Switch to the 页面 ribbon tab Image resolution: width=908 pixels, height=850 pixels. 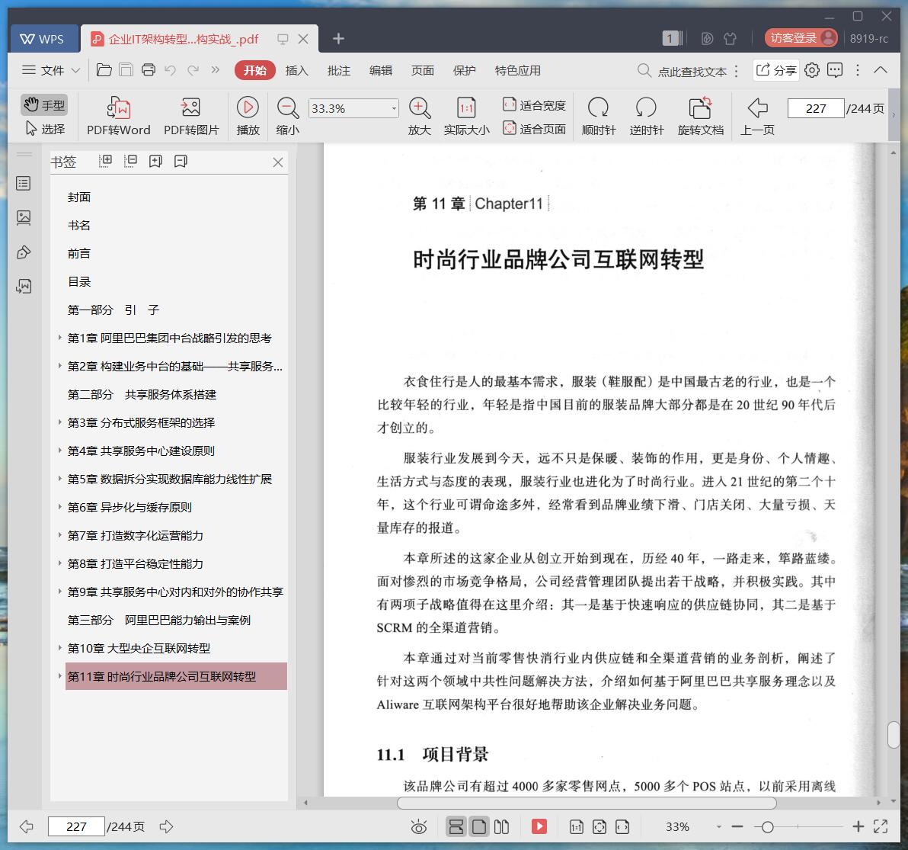point(422,70)
